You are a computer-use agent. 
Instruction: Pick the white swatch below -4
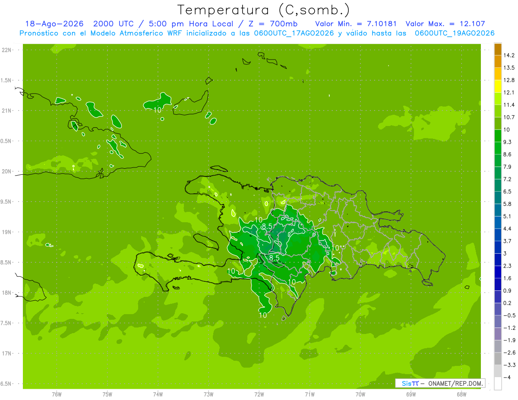498,384
